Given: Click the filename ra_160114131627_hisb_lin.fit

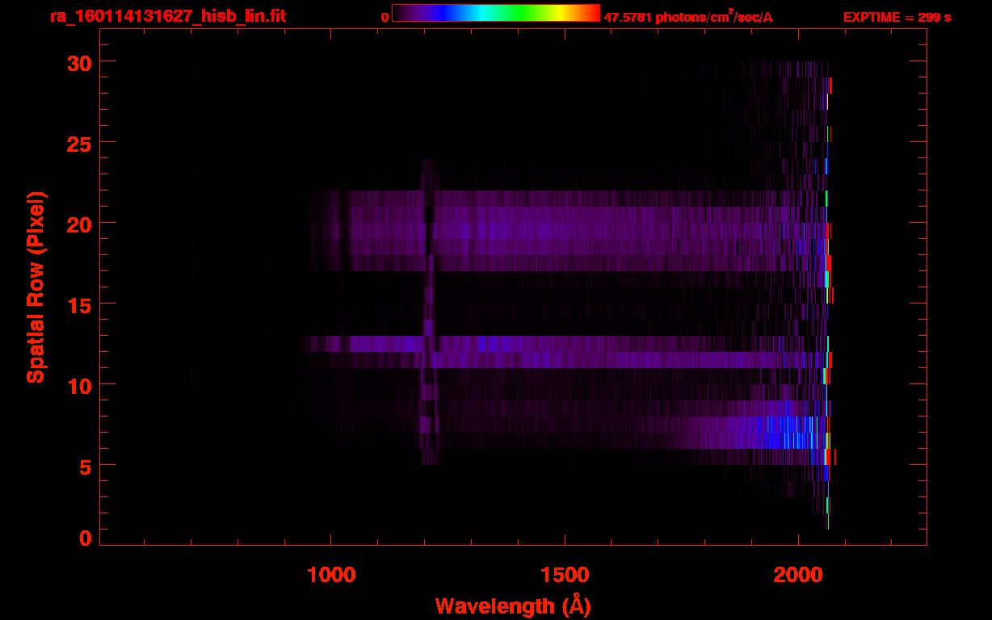Looking at the screenshot, I should 166,17.
